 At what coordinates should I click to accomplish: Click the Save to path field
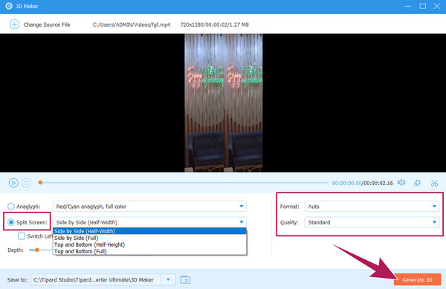pyautogui.click(x=96, y=279)
